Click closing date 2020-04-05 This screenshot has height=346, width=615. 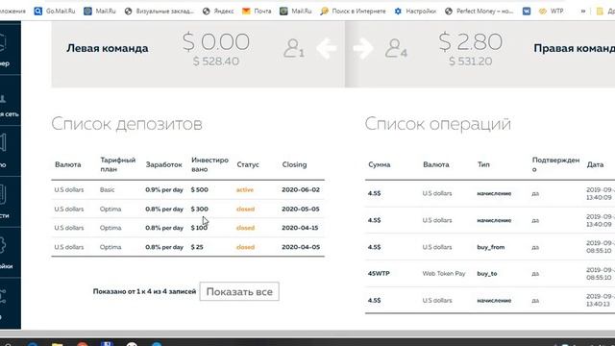click(x=301, y=247)
